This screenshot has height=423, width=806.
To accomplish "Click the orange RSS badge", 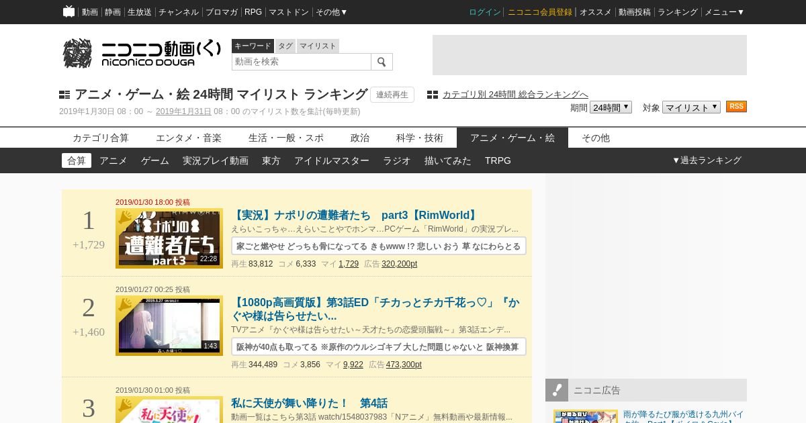I will pyautogui.click(x=736, y=107).
